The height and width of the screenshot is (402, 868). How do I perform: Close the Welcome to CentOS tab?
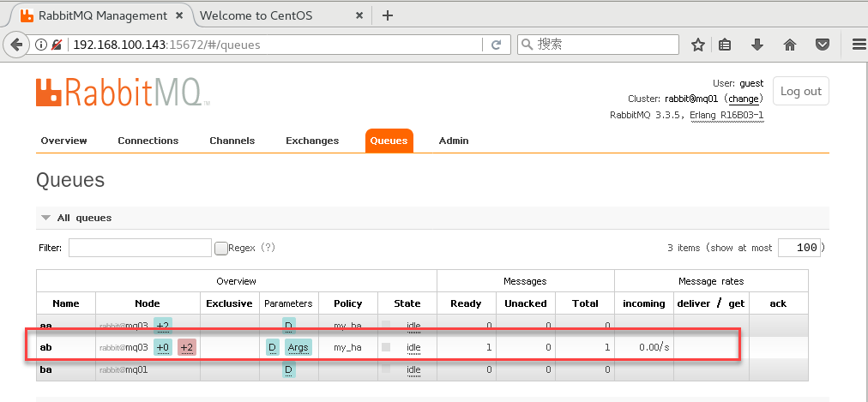tap(359, 15)
